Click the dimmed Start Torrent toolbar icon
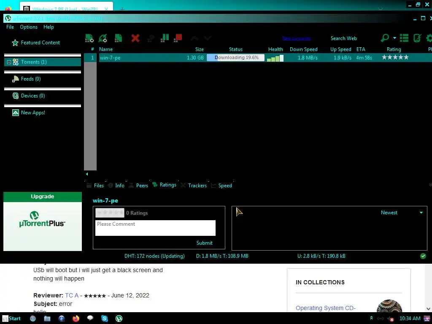Viewport: 432px width, 324px height. pos(151,38)
